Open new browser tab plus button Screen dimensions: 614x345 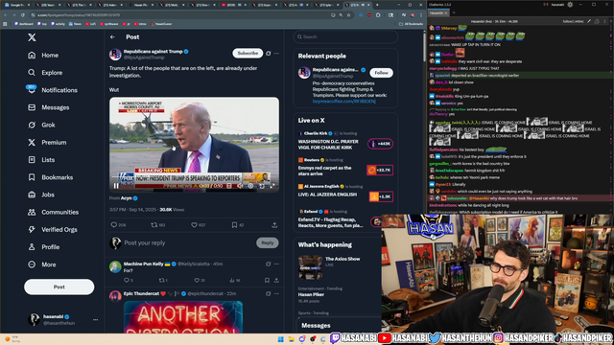point(377,5)
